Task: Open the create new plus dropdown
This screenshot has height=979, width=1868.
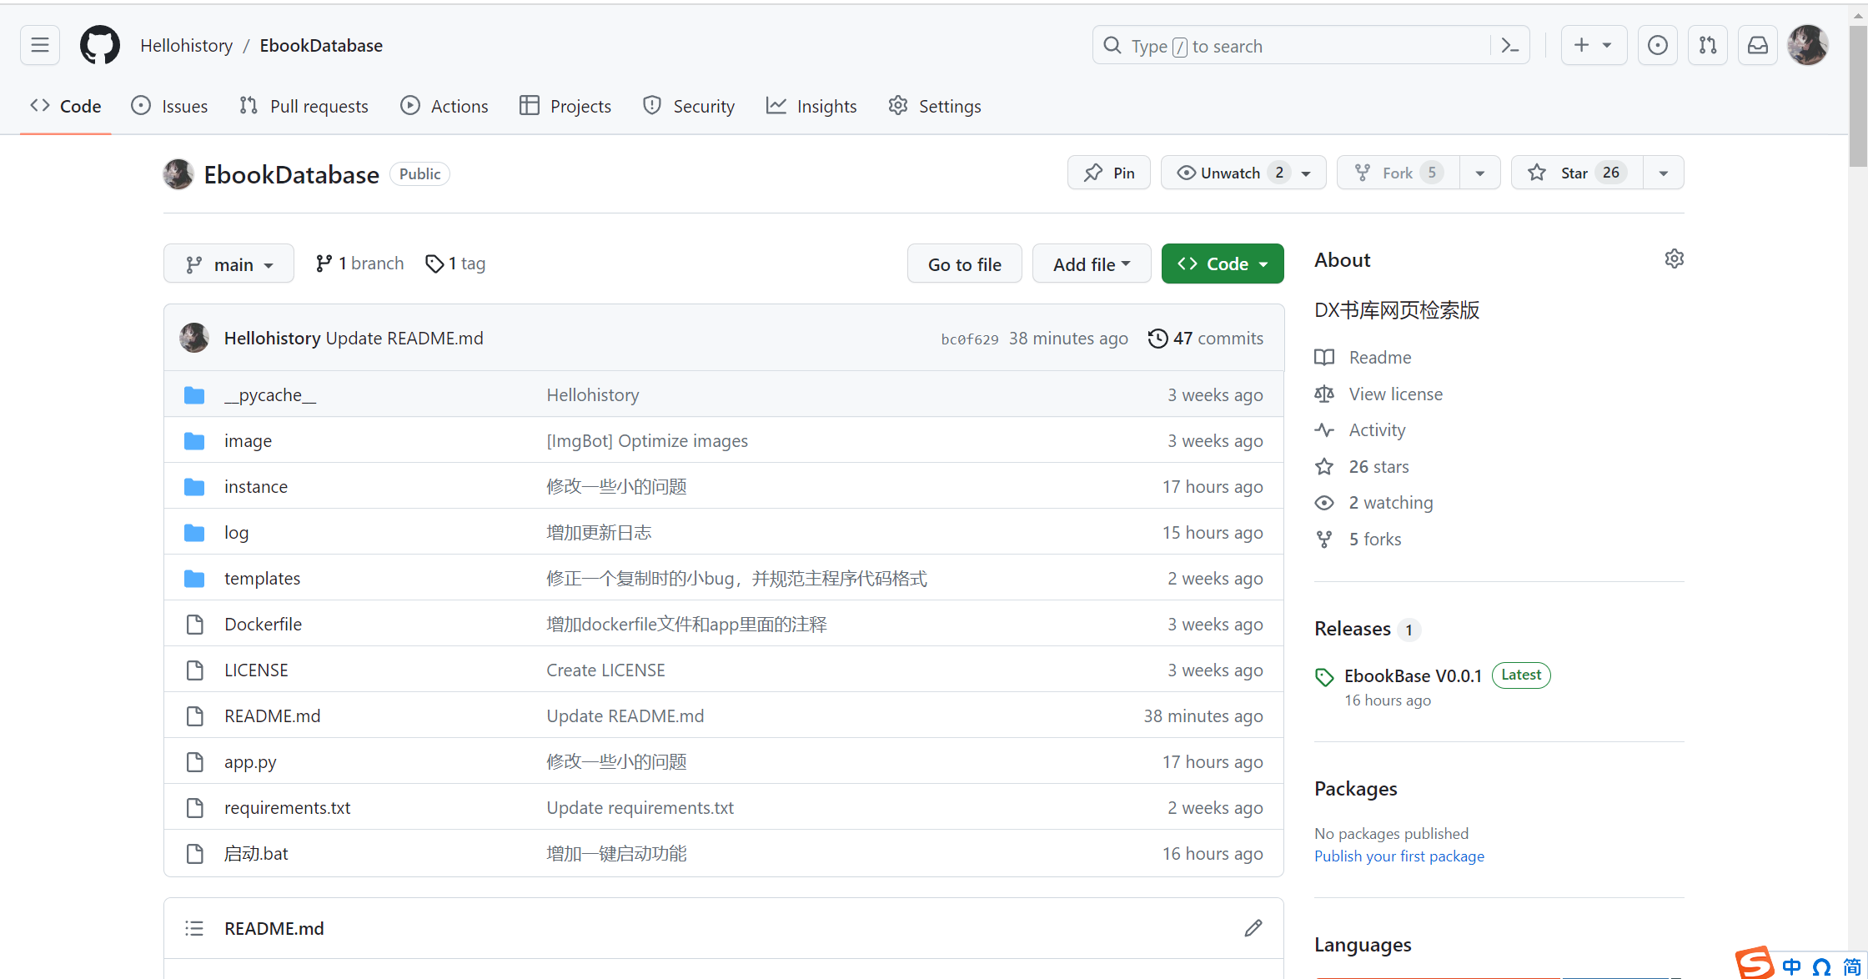Action: [x=1594, y=45]
